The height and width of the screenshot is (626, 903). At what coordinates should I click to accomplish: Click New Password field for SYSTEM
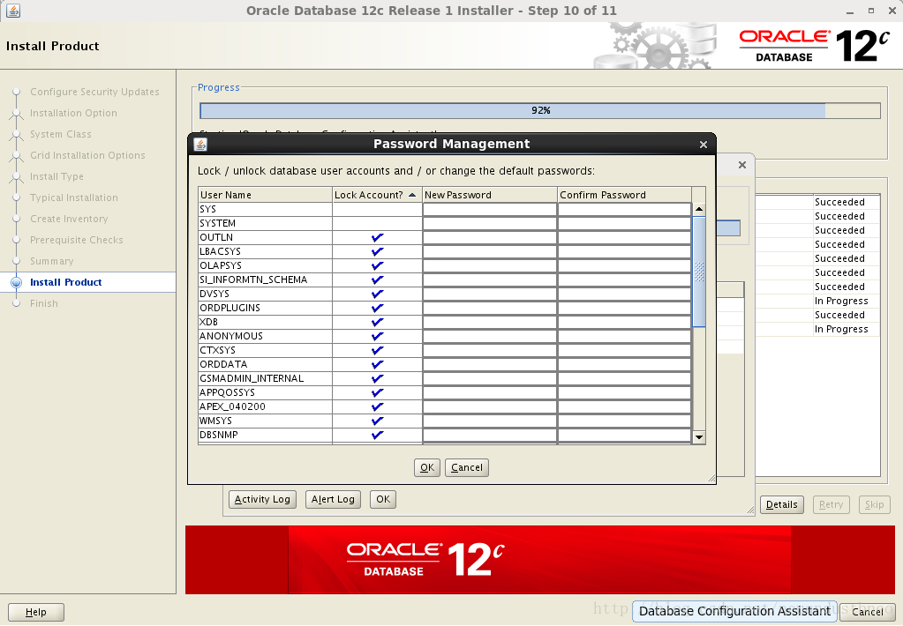coord(490,223)
